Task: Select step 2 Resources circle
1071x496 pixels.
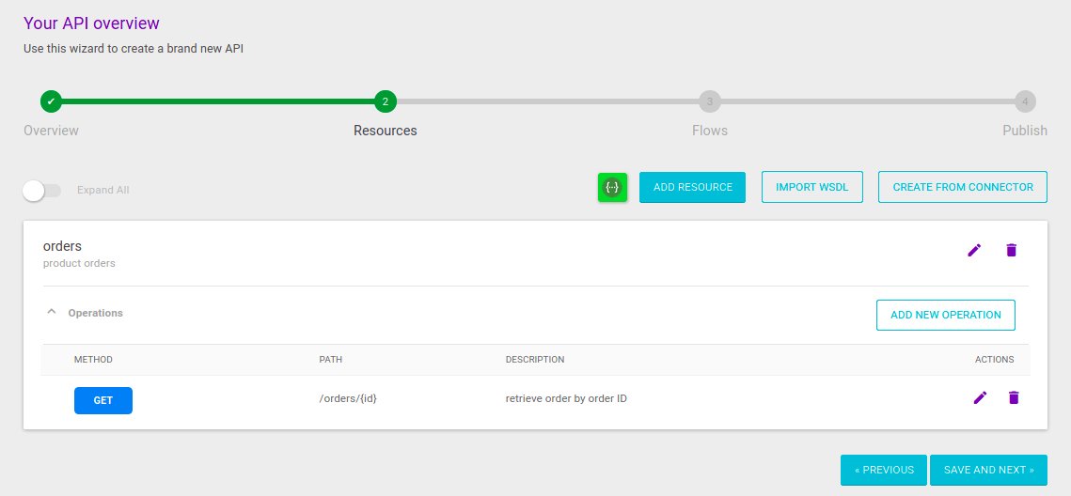Action: (x=385, y=101)
